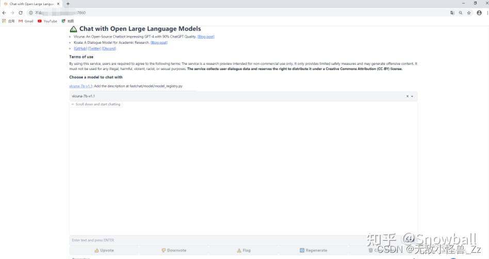489x259 pixels.
Task: Open a new browser tab
Action: 68,4
